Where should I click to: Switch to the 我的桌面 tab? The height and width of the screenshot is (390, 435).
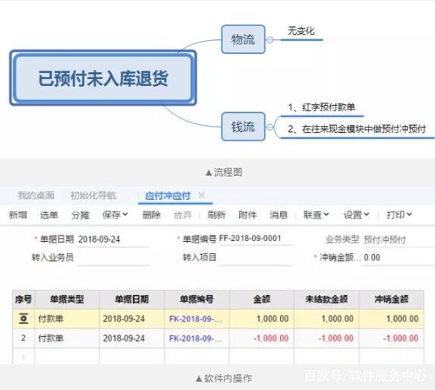36,195
